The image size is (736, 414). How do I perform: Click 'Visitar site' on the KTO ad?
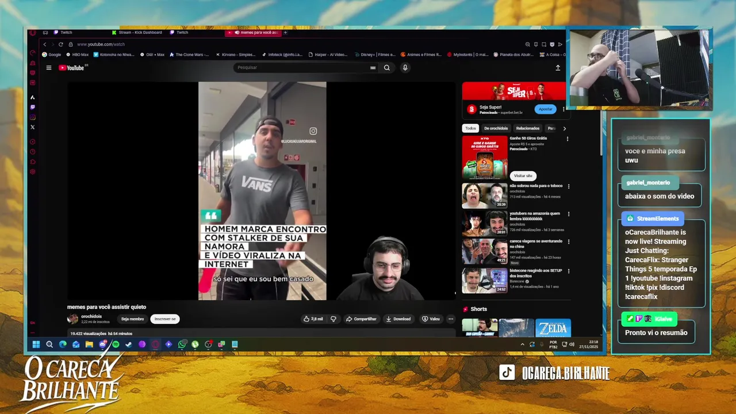click(523, 176)
